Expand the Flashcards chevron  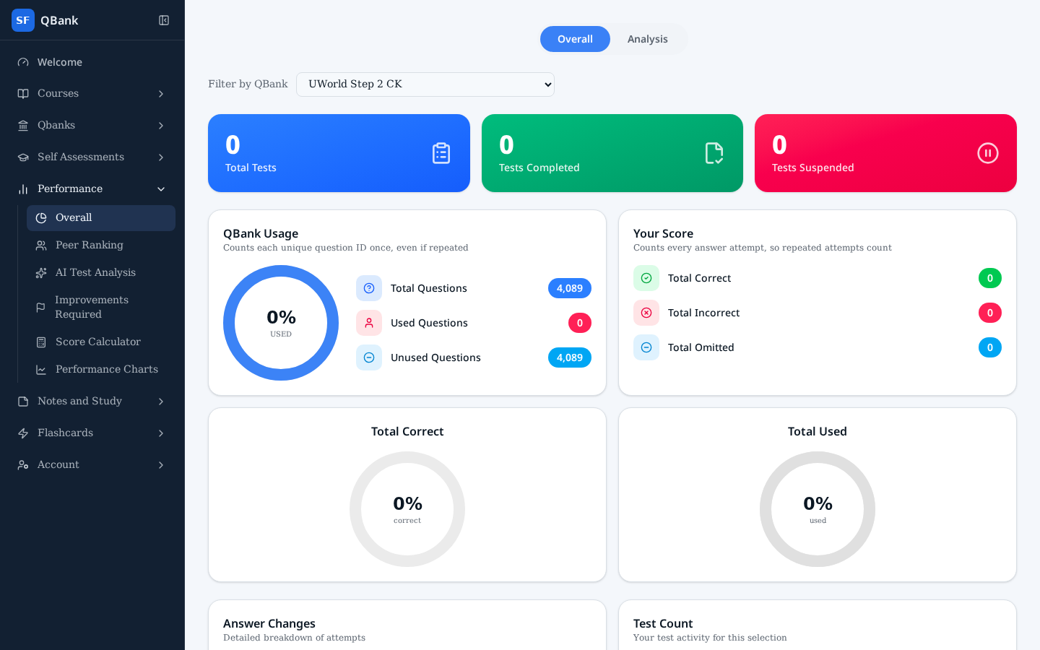pyautogui.click(x=161, y=433)
